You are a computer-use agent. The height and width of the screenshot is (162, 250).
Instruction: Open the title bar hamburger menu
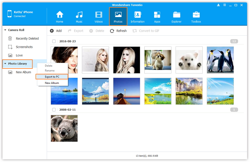click(x=224, y=5)
